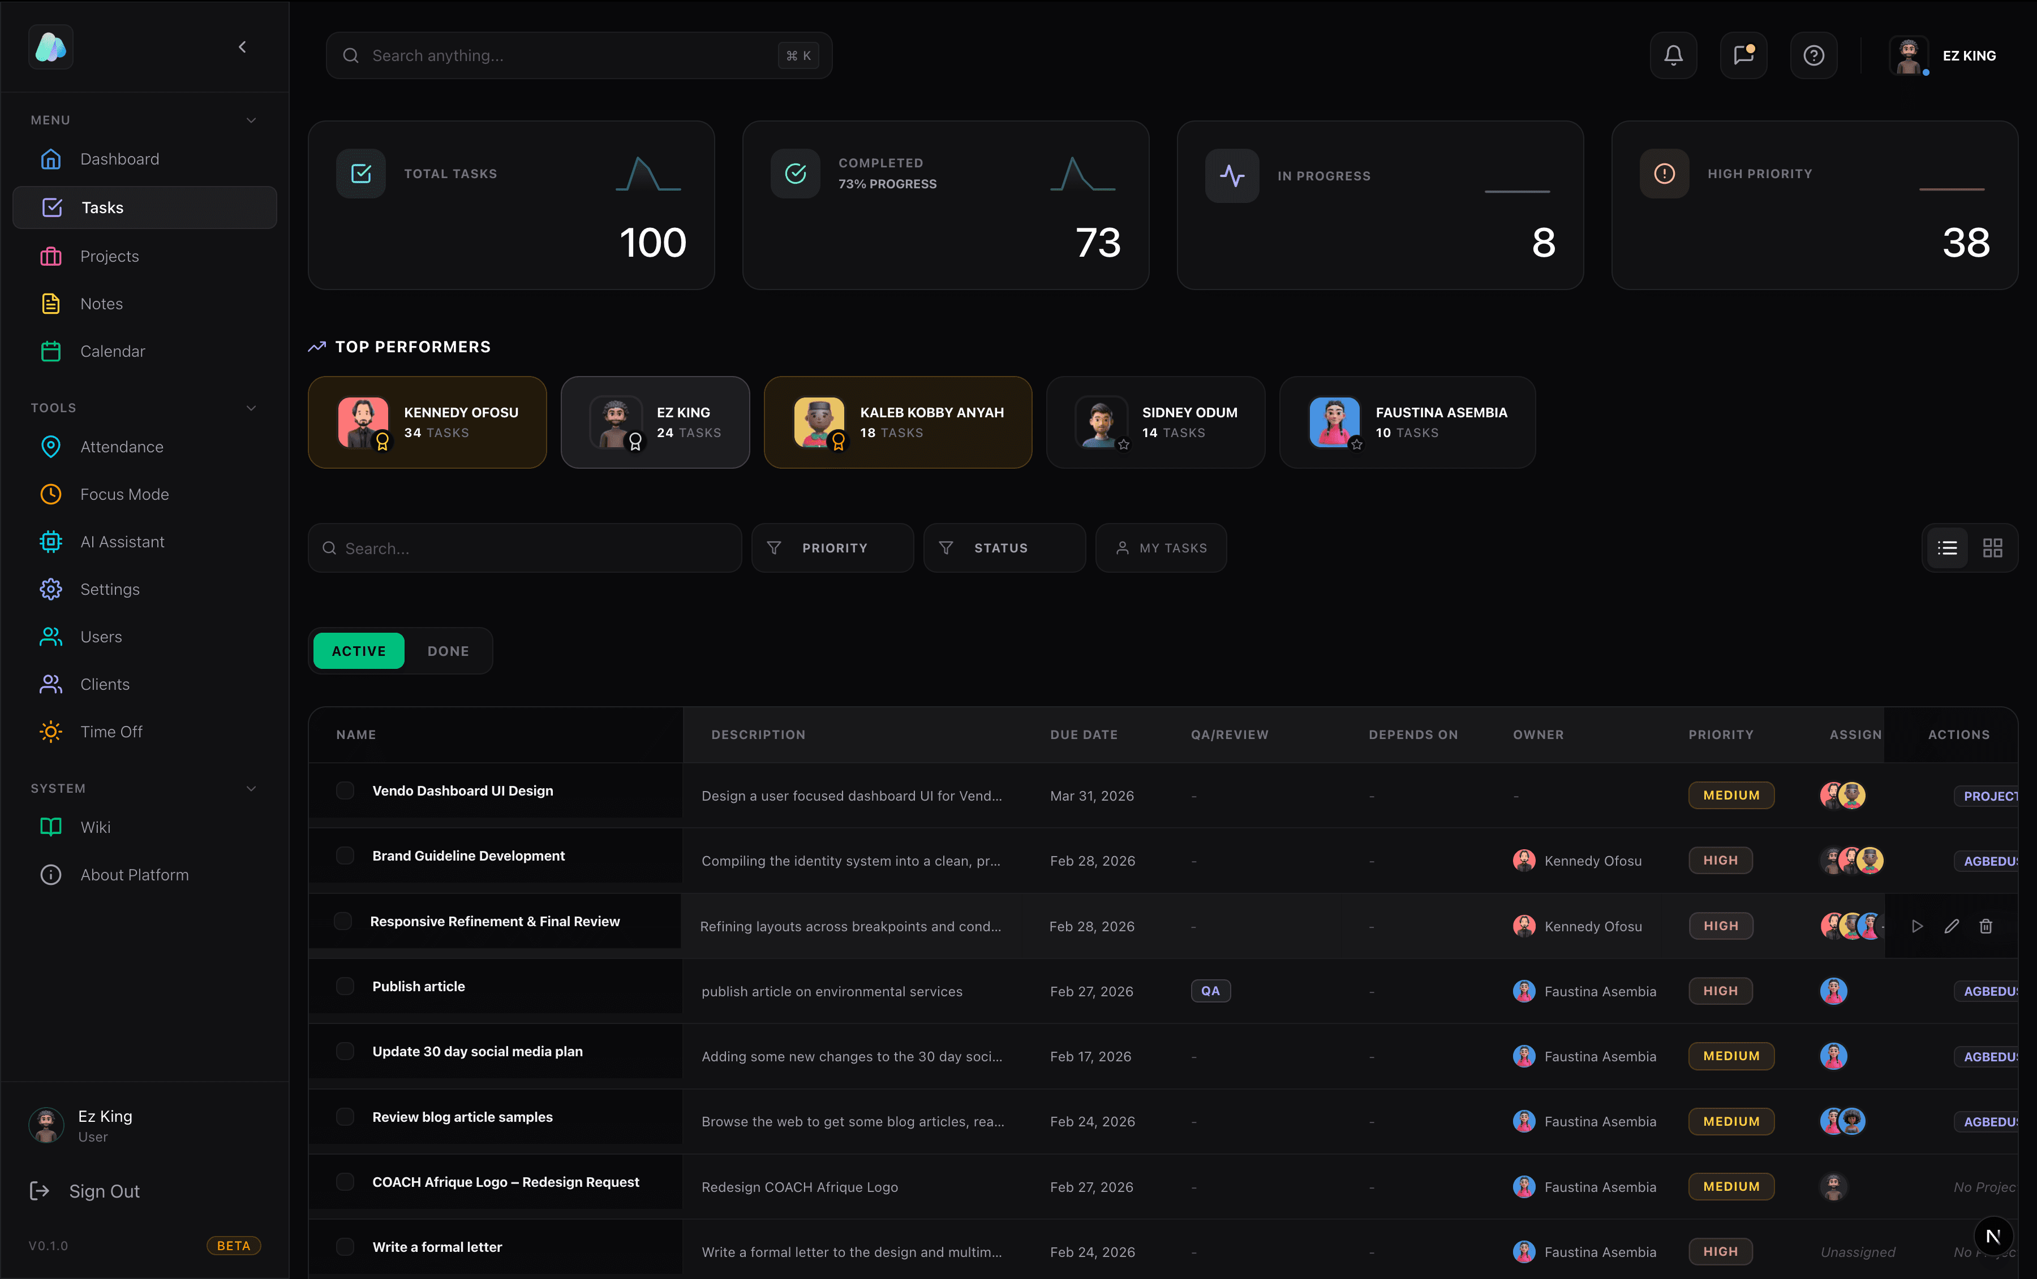Viewport: 2037px width, 1279px height.
Task: Delete the Responsive Refinement task with trash icon
Action: point(1986,926)
